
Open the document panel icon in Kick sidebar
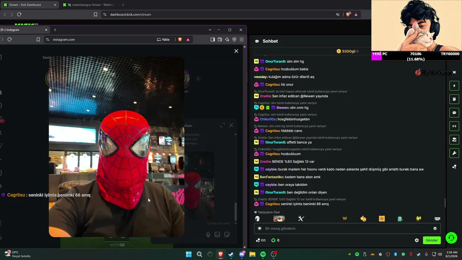pyautogui.click(x=454, y=99)
